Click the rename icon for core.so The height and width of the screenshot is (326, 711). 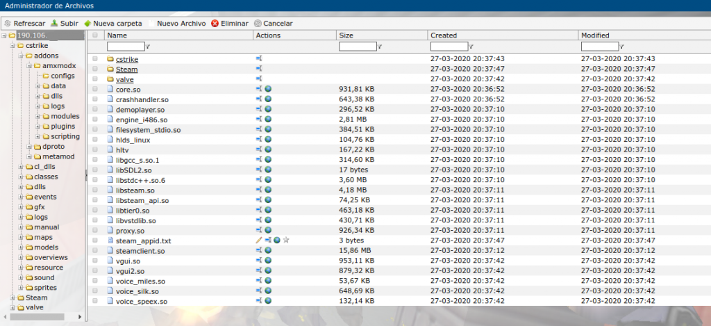pyautogui.click(x=259, y=90)
